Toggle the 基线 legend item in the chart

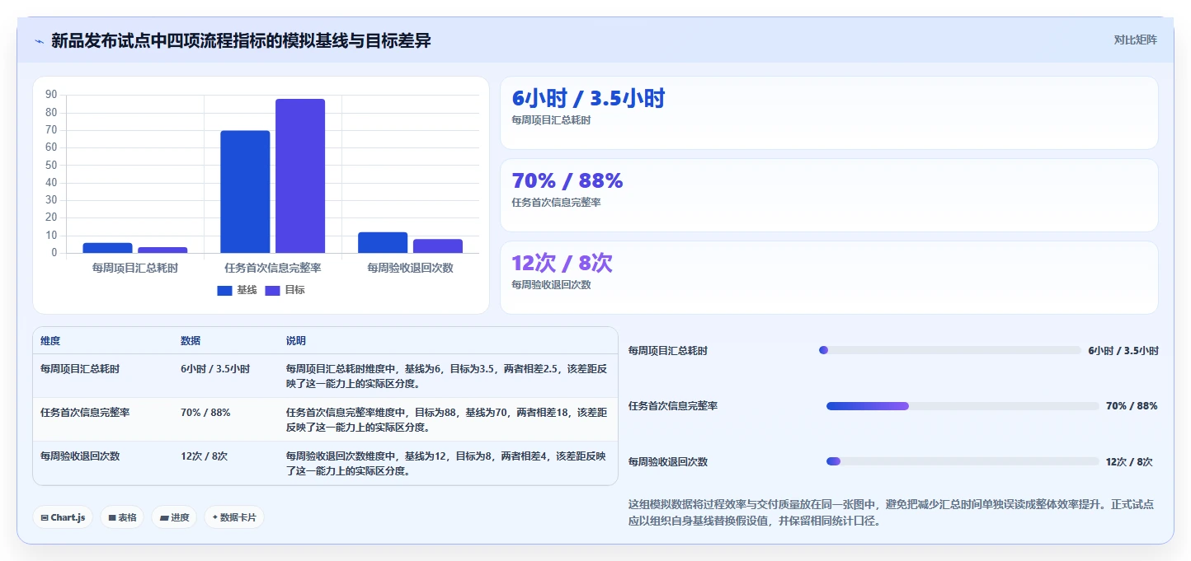(237, 290)
